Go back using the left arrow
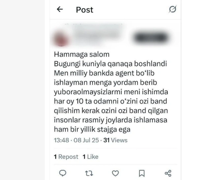224x180 pixels. (60, 9)
